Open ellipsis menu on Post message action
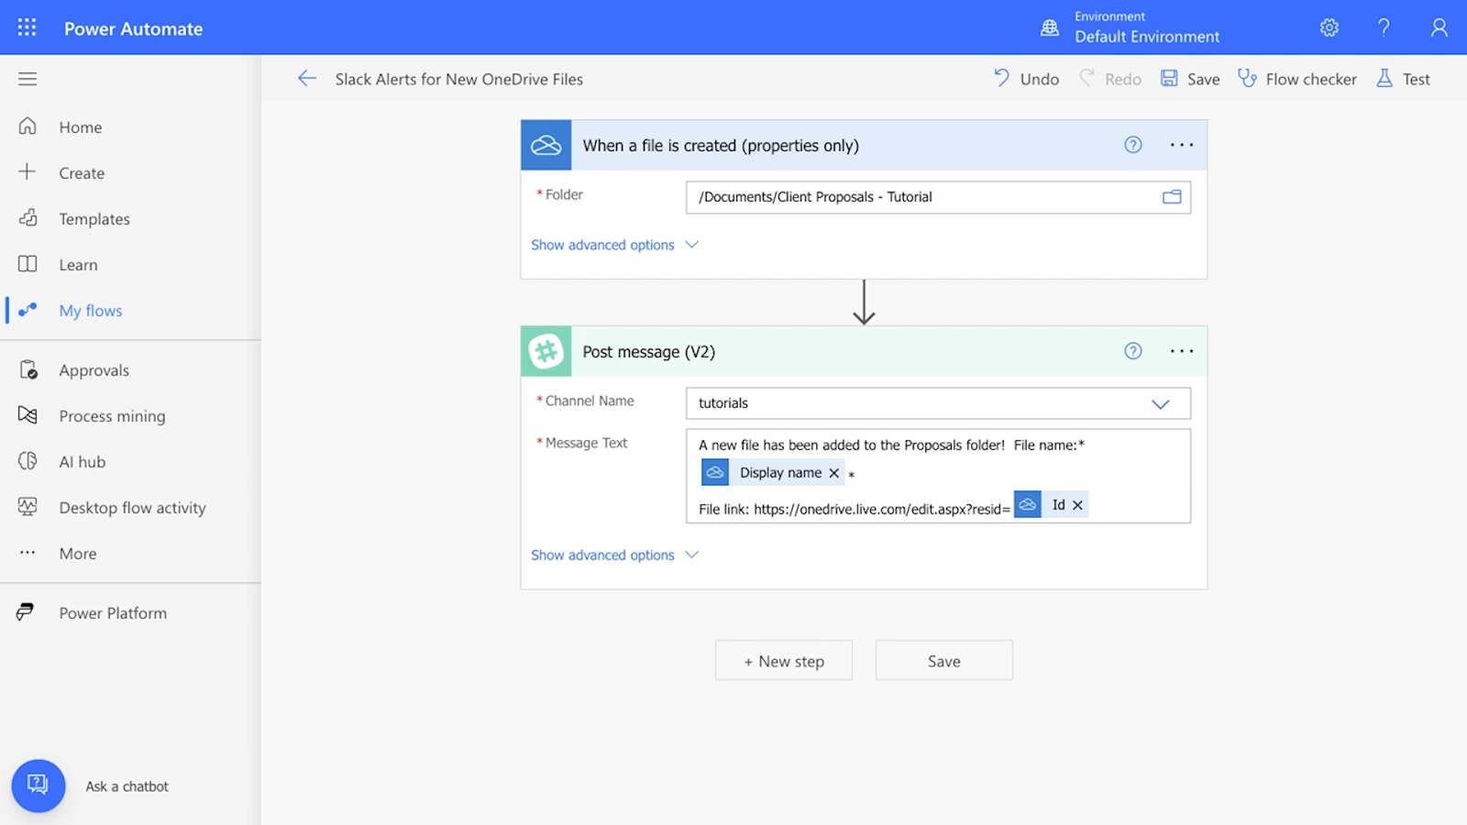1467x825 pixels. [x=1182, y=351]
